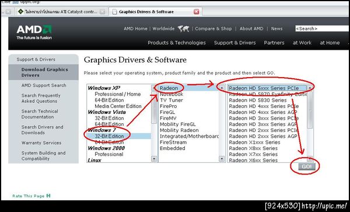350x212 pixels.
Task: Select Notebook product family
Action: [171, 94]
